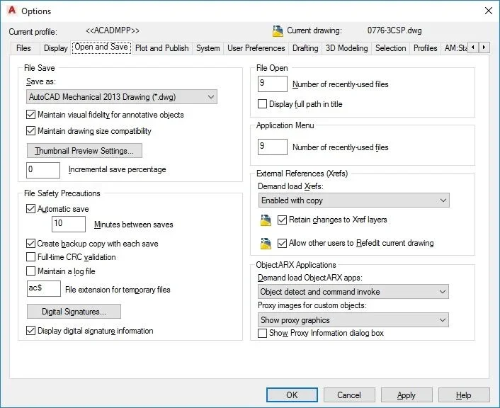
Task: Click the Cancel button
Action: tap(349, 395)
